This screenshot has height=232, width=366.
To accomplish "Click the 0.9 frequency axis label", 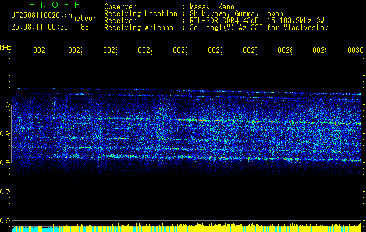I will tap(5, 133).
